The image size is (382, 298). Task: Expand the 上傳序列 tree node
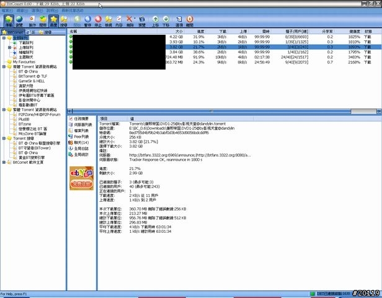[9, 48]
